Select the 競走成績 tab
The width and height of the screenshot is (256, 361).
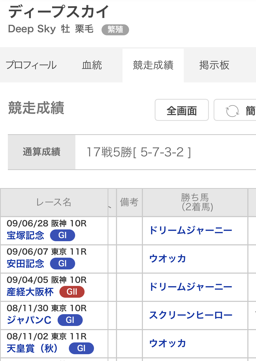coord(153,65)
